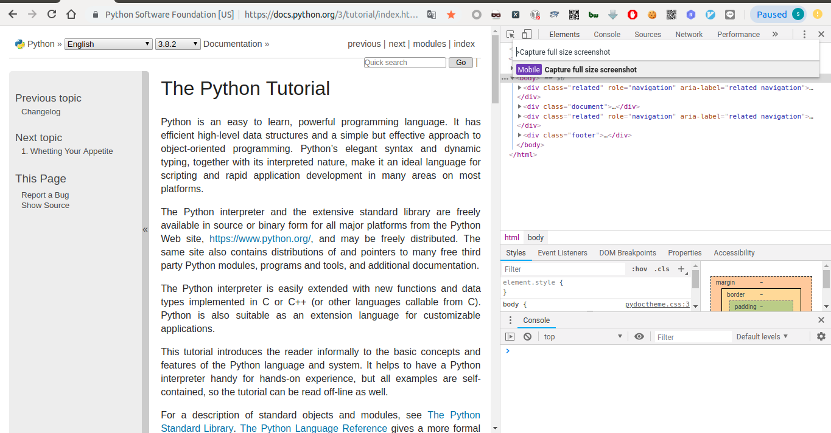
Task: Select the body breadcrumb in Elements panel
Action: coord(535,237)
